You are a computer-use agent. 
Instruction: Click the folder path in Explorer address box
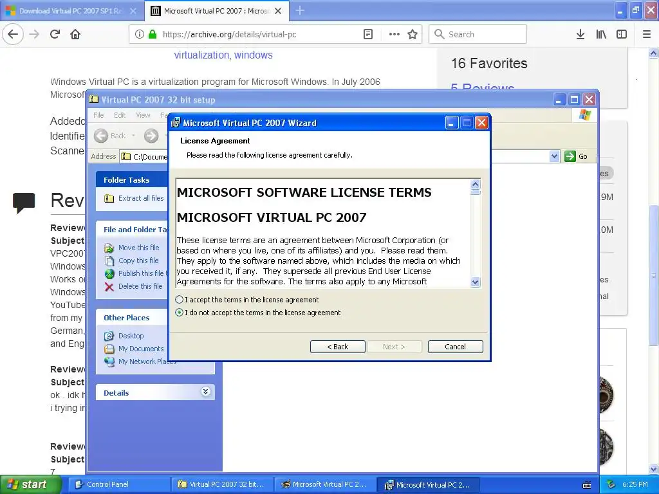150,157
